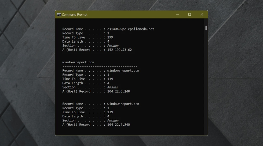Select IP address 104.22.7.240
The image size is (263, 146).
pos(119,125)
